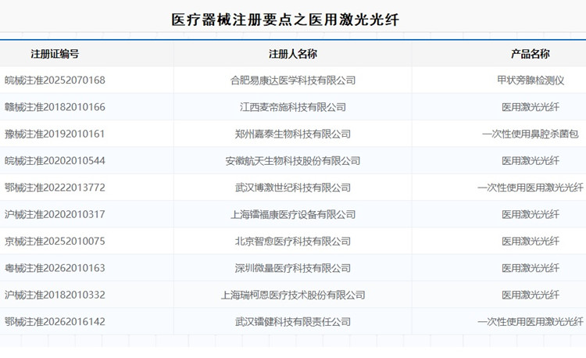The image size is (586, 358).
Task: Select registration number 沪械注准20182010332
Action: point(55,295)
